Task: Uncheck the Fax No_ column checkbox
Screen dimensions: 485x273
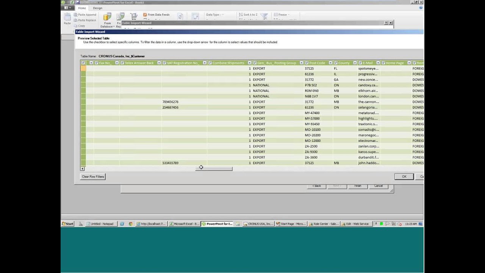Action: click(97, 63)
